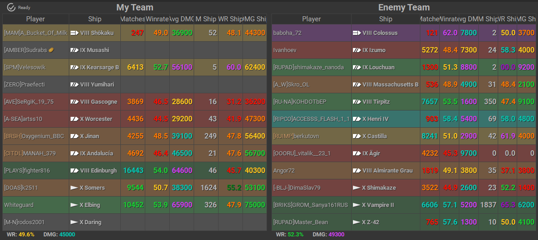Sort My Team by the Winrate header

(x=157, y=19)
